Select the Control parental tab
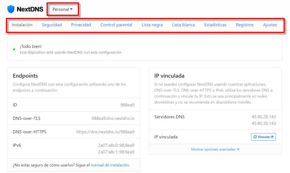This screenshot has width=290, height=173. coord(116,25)
